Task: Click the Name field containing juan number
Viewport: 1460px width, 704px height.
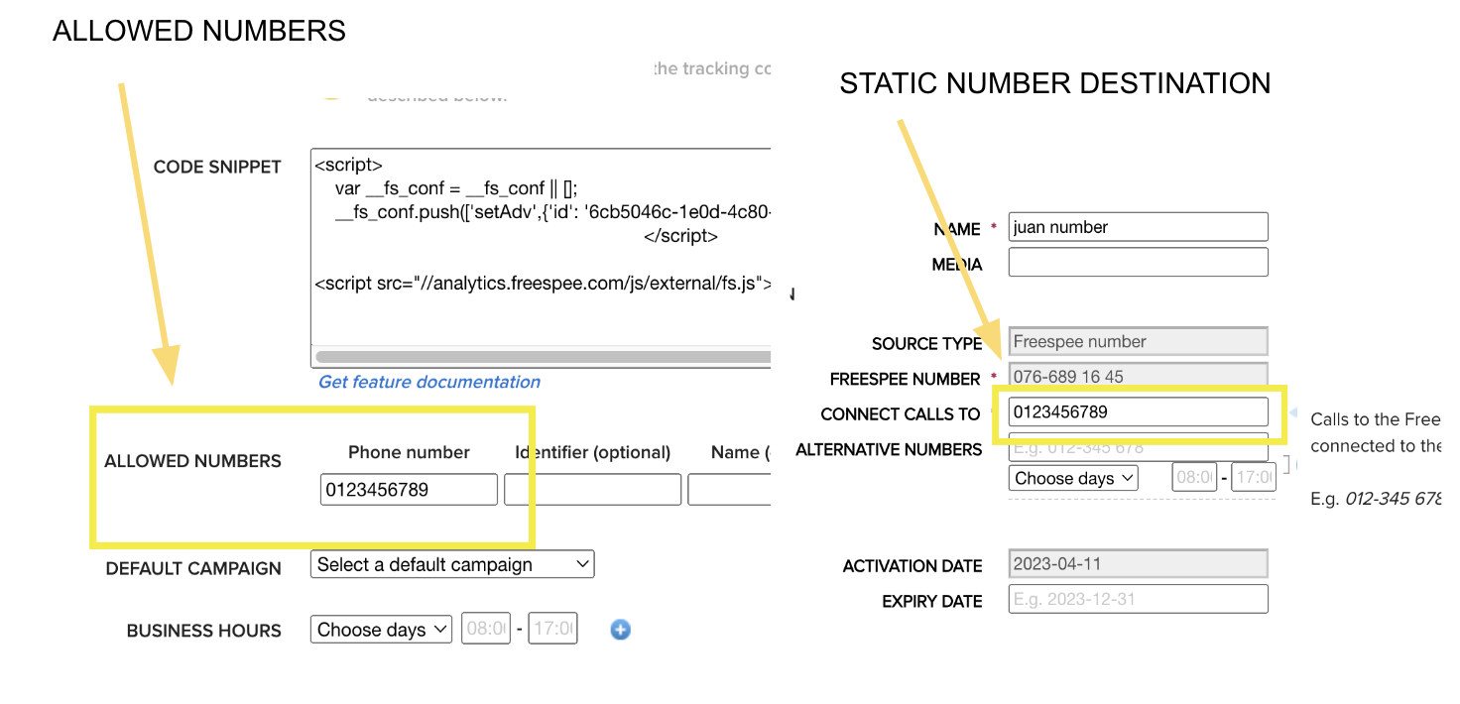Action: tap(1139, 227)
